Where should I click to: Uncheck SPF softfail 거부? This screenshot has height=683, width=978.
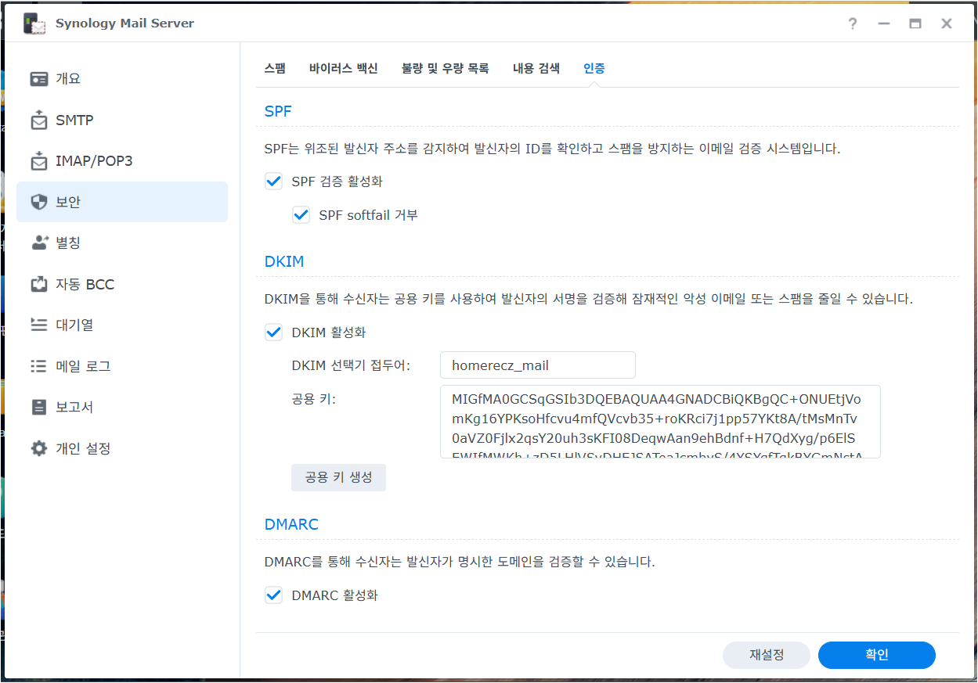[301, 214]
